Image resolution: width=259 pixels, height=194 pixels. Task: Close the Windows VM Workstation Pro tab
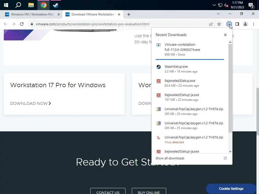point(59,14)
